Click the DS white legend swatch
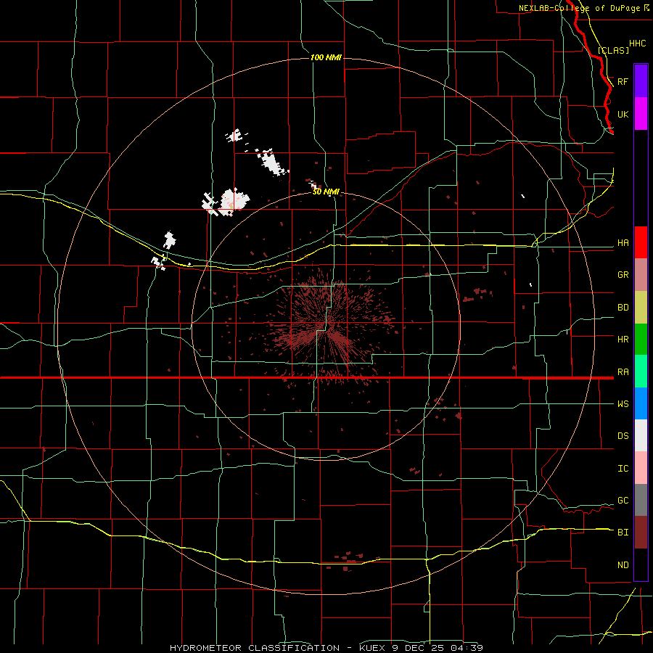Screen dimensions: 653x653 [641, 435]
